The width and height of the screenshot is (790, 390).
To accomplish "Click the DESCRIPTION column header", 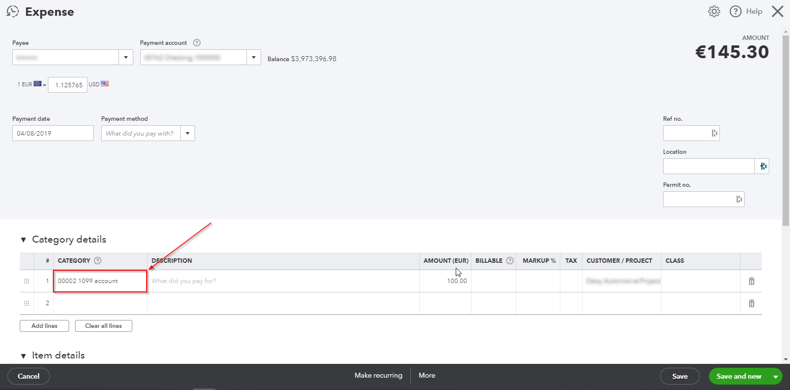I will point(172,260).
